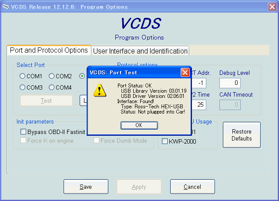Viewport: 279px width, 201px height.
Task: Click "Type: Ross-Tech HEX-USB" text
Action: pos(152,107)
